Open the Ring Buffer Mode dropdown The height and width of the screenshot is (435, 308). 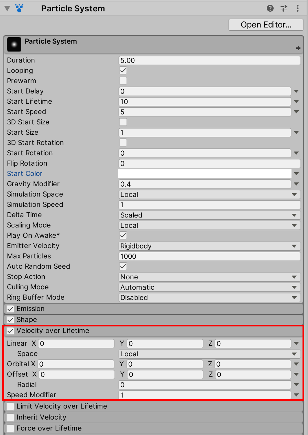coord(210,298)
